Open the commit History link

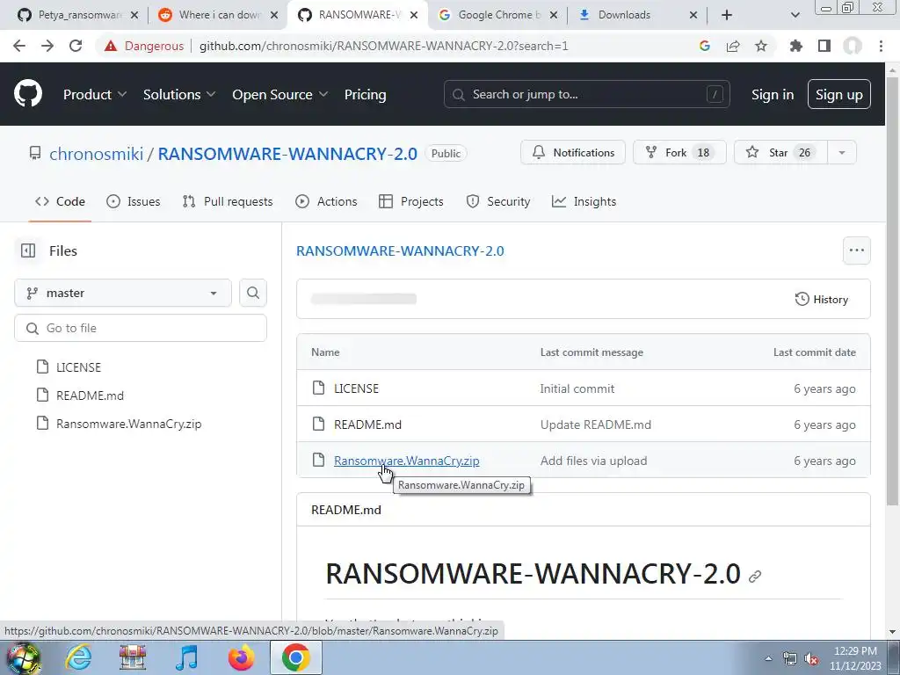tap(822, 299)
